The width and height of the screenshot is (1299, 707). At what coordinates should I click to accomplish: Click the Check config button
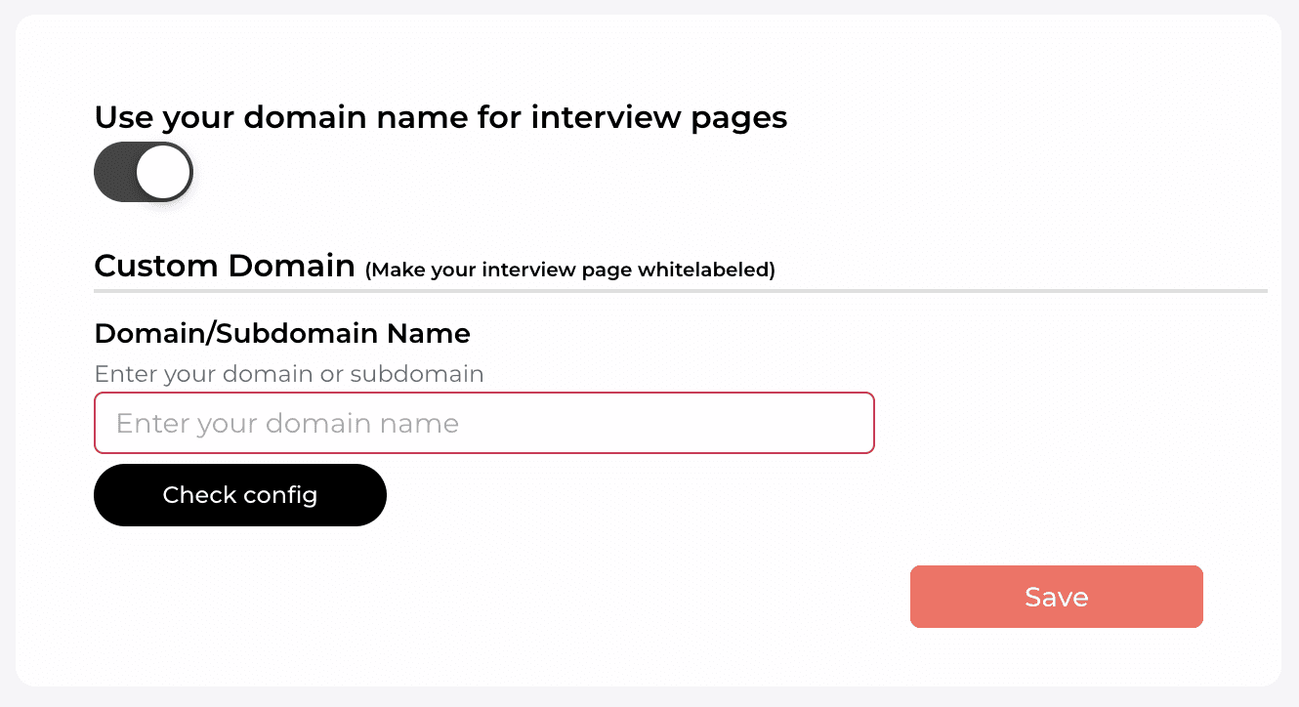(x=240, y=495)
